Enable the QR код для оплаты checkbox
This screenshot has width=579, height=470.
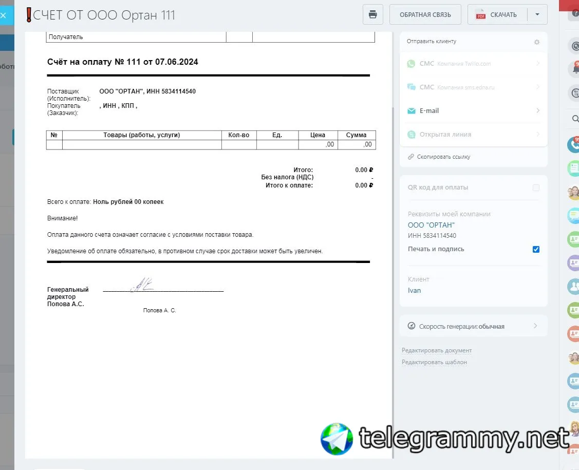536,187
